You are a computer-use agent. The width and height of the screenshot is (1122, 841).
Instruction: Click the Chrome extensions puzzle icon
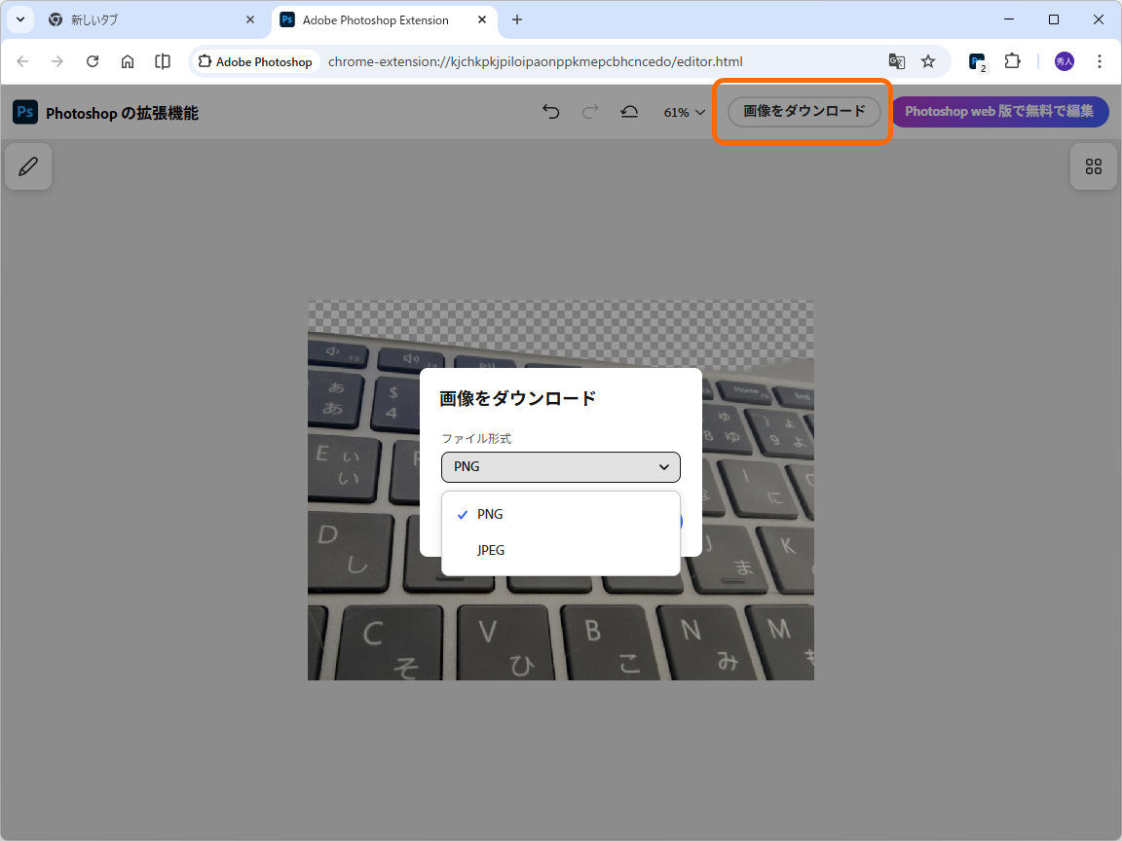[1012, 60]
